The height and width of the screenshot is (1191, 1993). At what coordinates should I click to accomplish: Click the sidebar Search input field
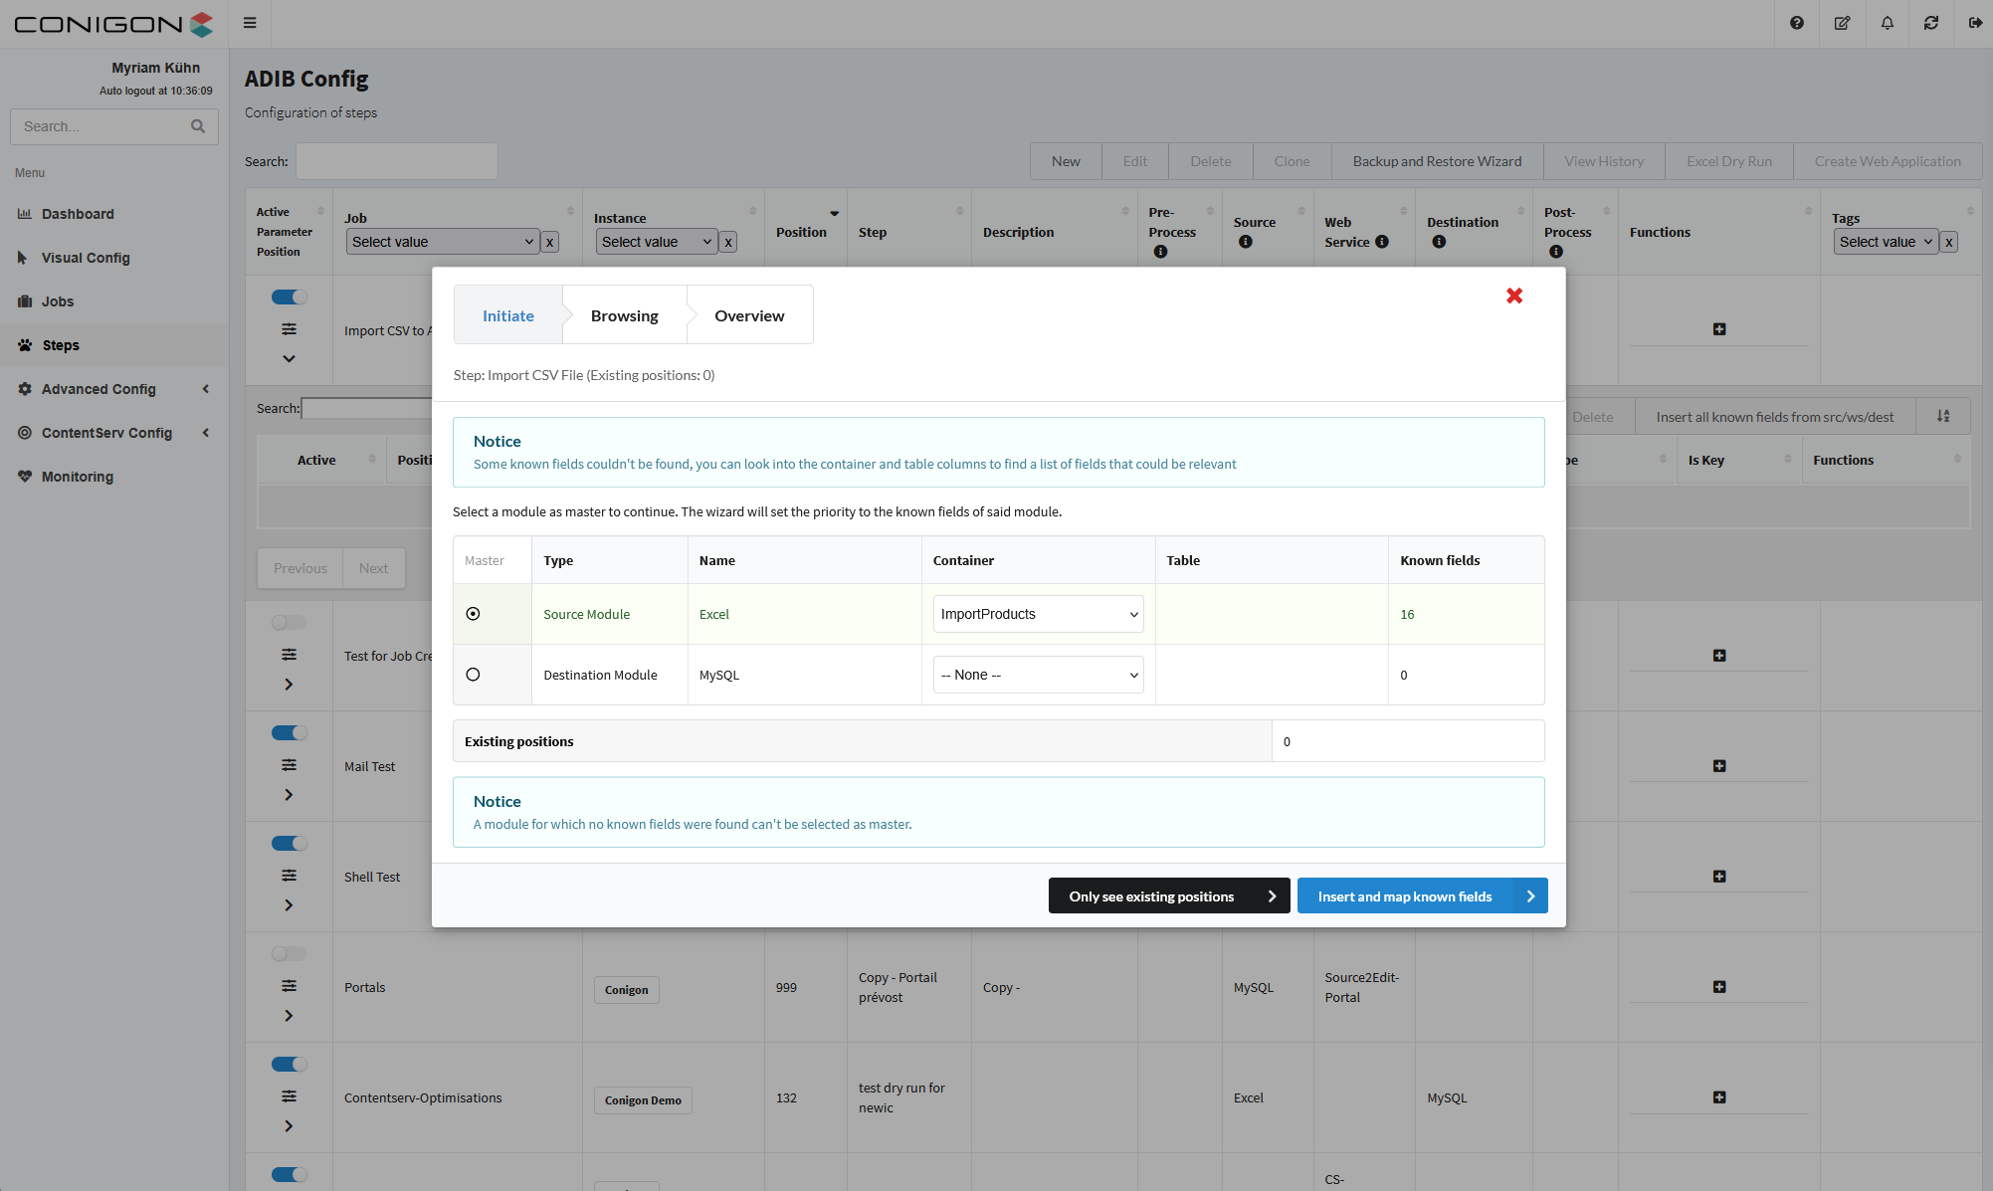100,126
